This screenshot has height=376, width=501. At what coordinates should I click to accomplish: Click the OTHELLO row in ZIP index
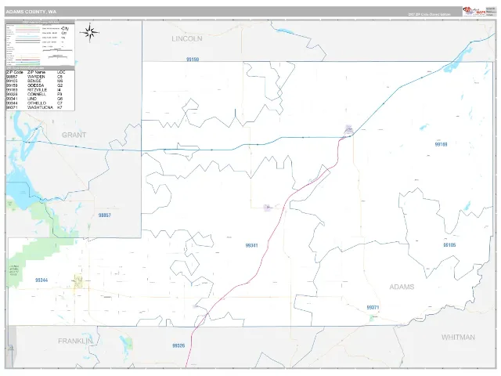pyautogui.click(x=40, y=103)
